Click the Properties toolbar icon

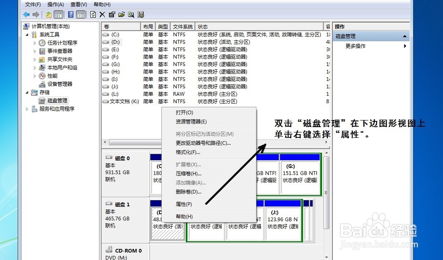pos(111,14)
